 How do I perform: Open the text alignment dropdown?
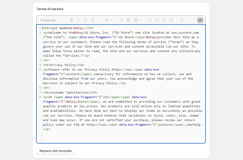[109, 20]
